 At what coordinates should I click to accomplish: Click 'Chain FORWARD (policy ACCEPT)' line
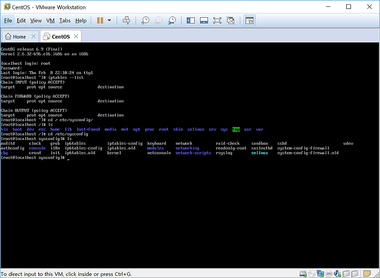(35, 96)
